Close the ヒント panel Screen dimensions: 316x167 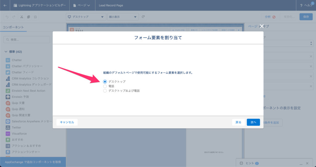[x=307, y=163]
